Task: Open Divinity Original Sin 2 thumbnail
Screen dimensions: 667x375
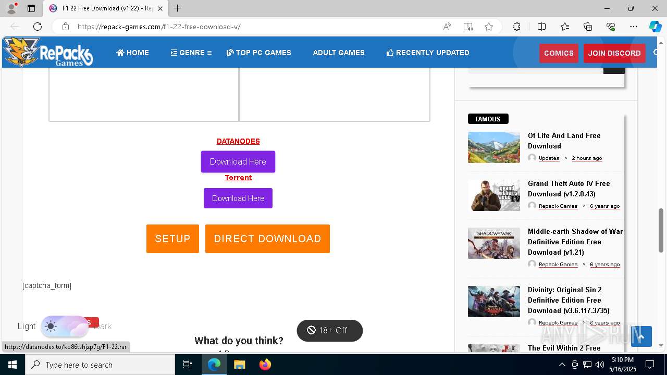Action: [x=494, y=302]
